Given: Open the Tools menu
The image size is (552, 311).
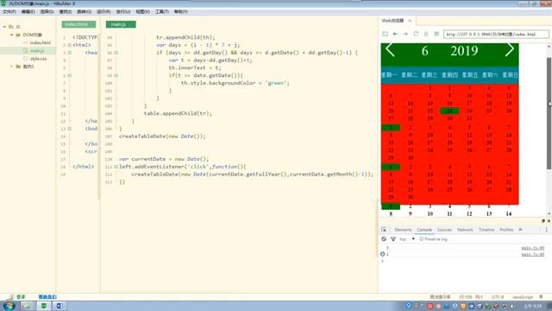Looking at the screenshot, I should point(161,11).
